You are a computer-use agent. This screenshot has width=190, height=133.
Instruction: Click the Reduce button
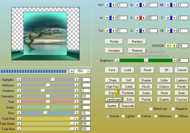coord(137,51)
